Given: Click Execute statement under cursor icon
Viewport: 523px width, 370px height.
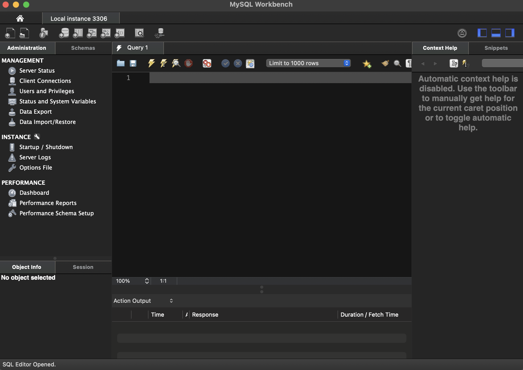Looking at the screenshot, I should (164, 63).
